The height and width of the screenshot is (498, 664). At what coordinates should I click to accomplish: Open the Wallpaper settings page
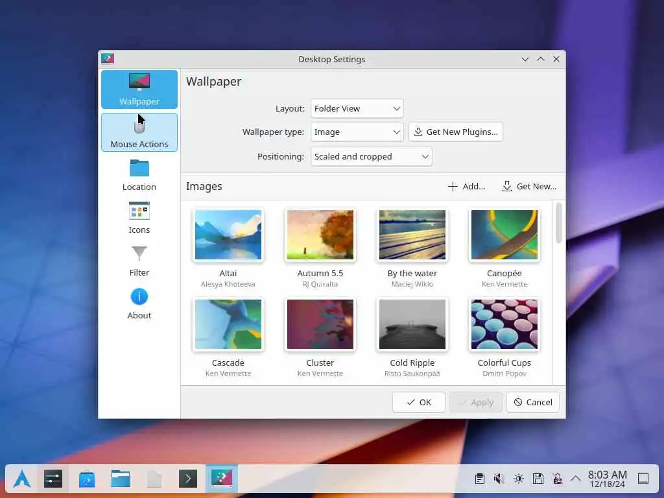[139, 89]
